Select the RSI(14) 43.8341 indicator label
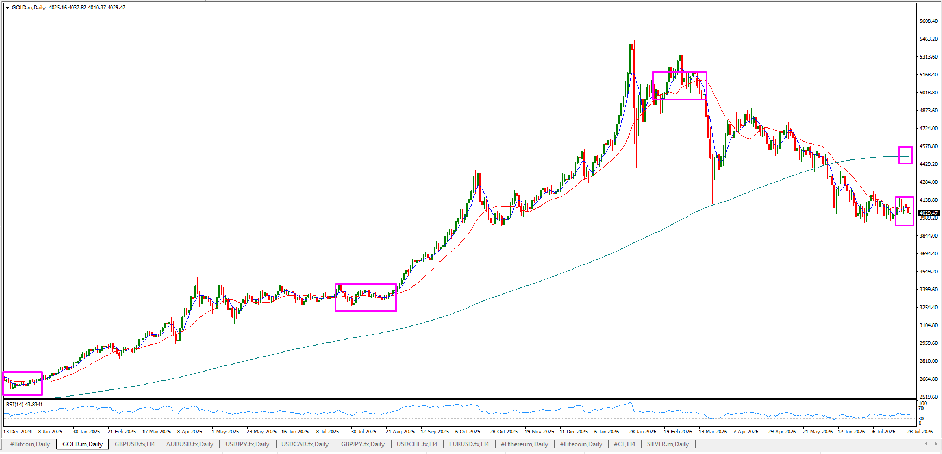The width and height of the screenshot is (942, 454). click(x=24, y=405)
